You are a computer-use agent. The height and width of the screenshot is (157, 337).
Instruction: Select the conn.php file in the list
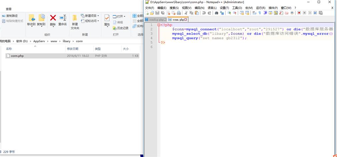(17, 56)
